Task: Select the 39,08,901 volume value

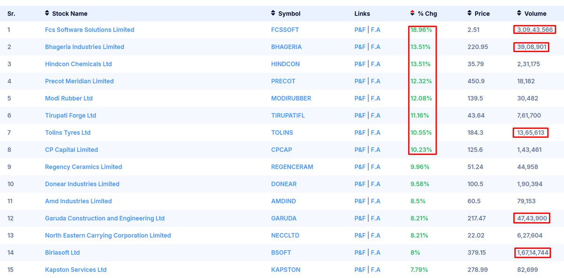Action: 532,47
